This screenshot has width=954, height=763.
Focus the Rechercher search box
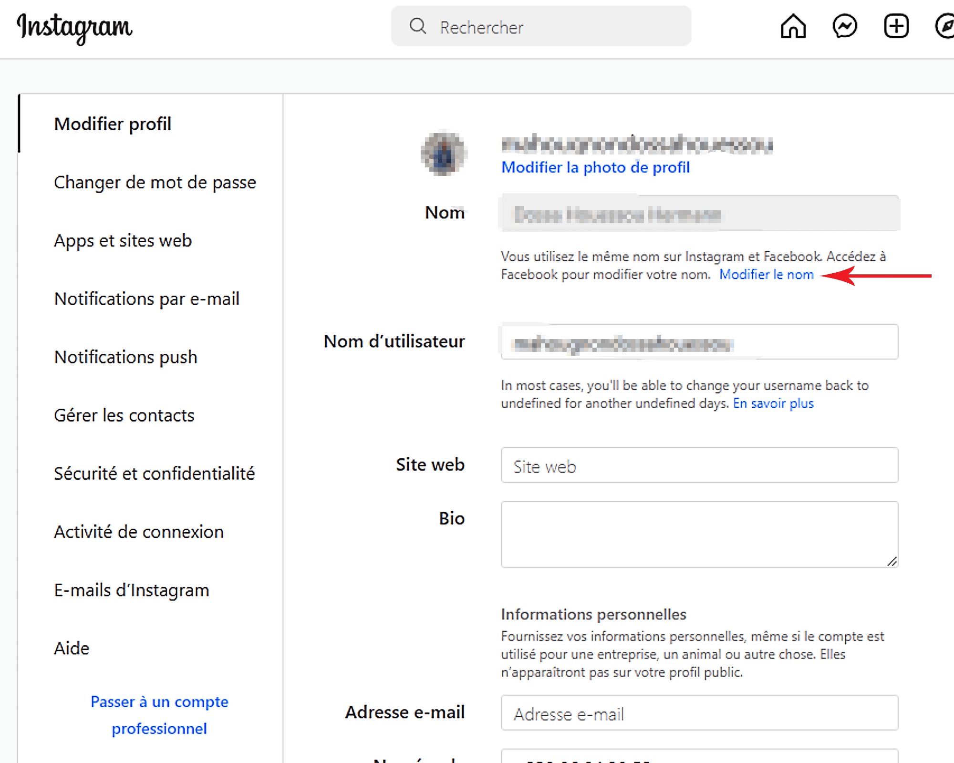tap(541, 26)
